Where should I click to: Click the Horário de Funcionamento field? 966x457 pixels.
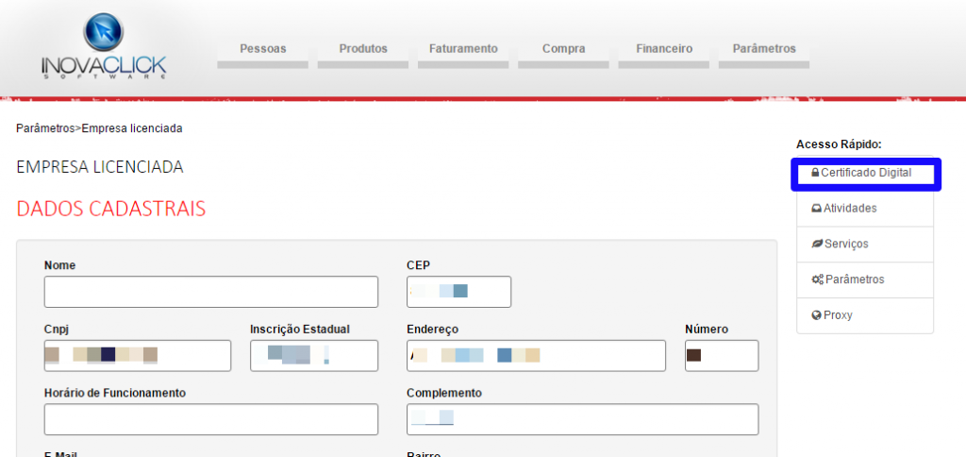[x=210, y=419]
